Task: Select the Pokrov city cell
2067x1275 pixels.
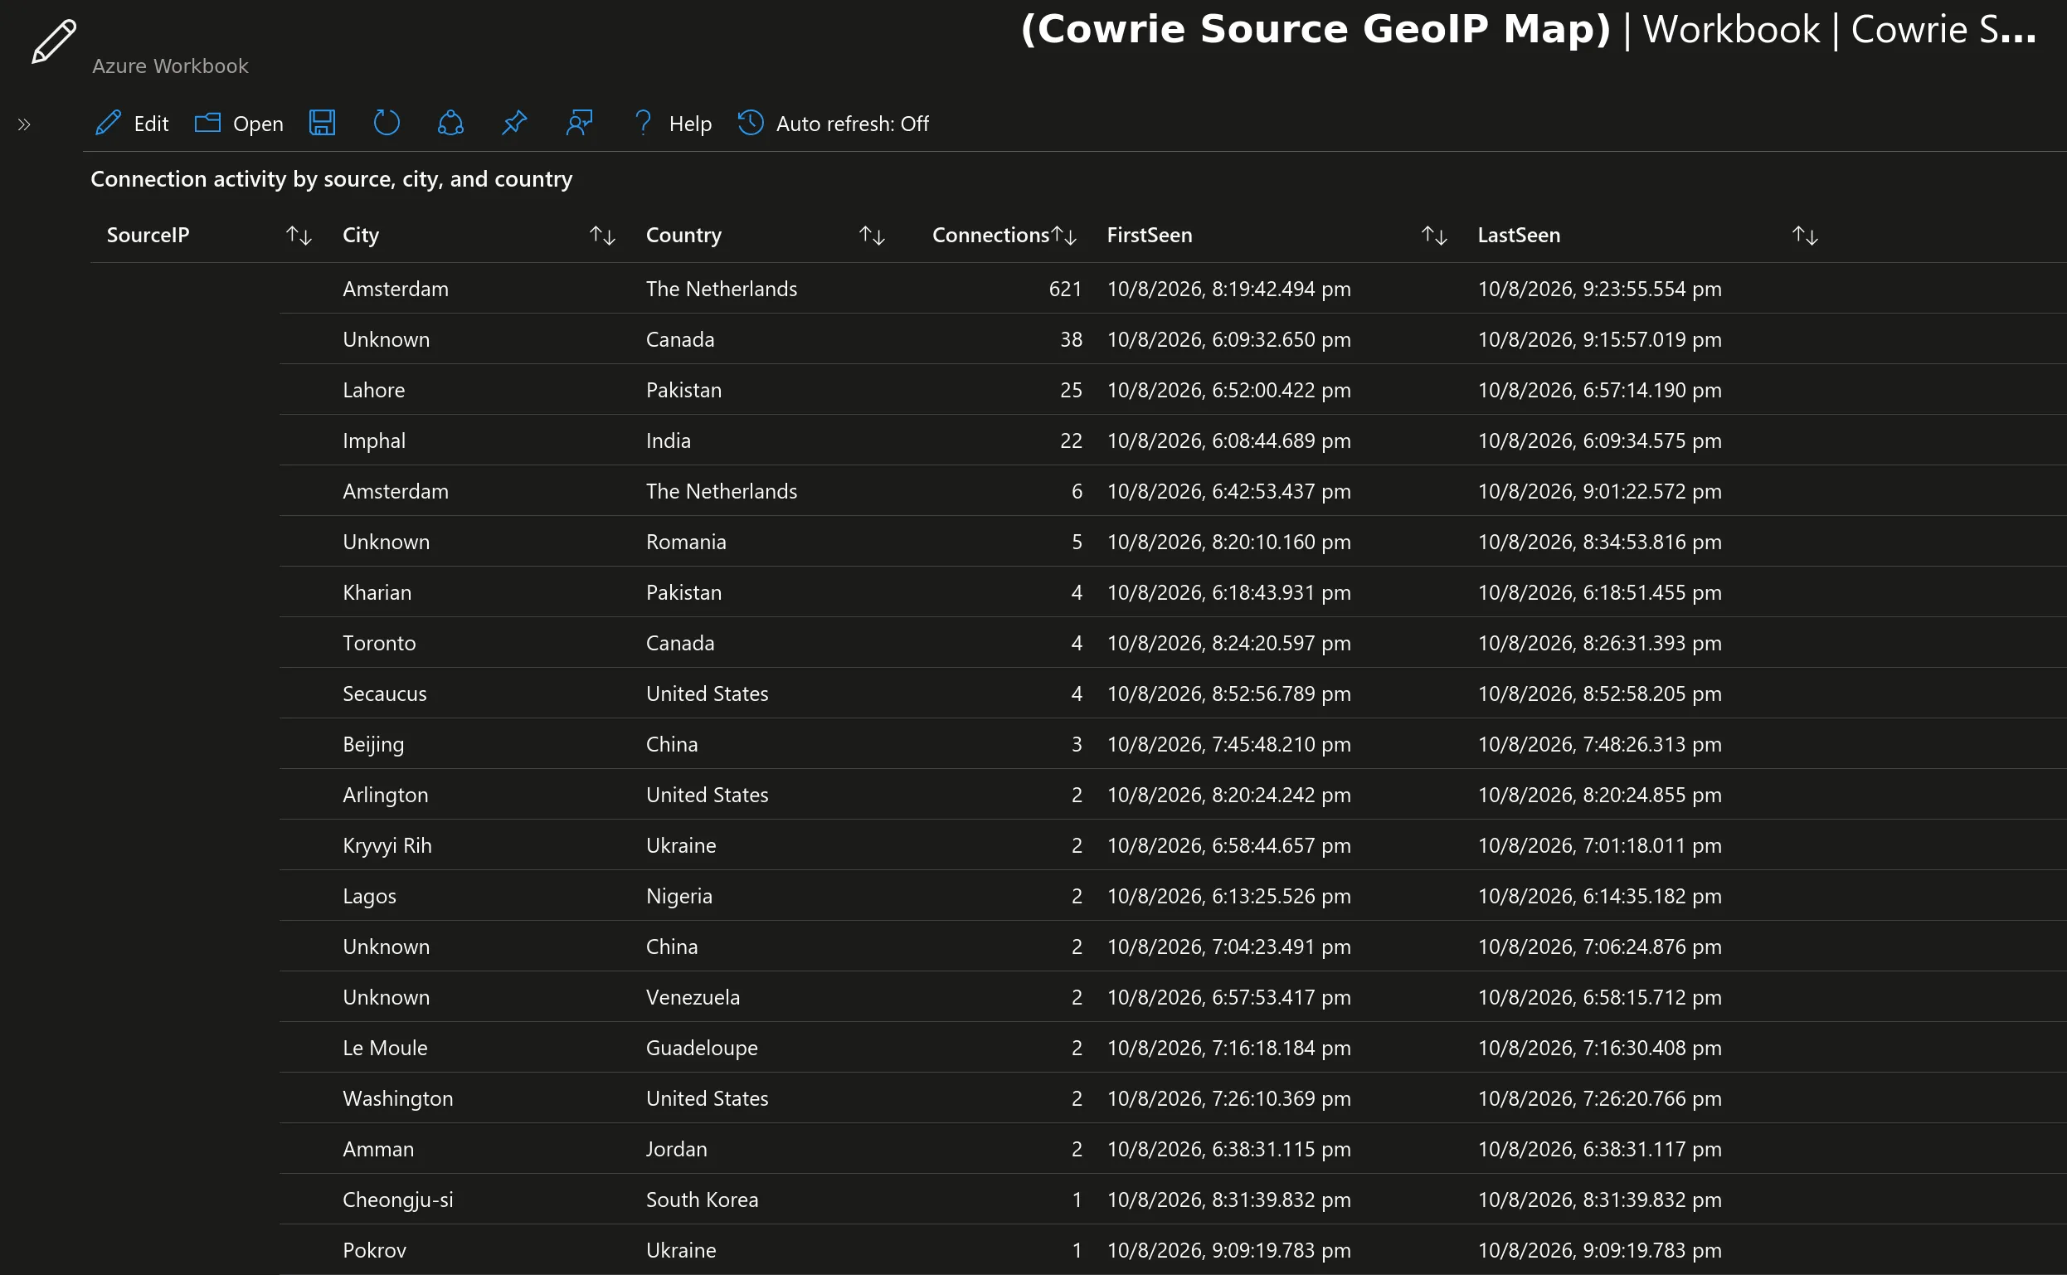Action: pyautogui.click(x=374, y=1251)
